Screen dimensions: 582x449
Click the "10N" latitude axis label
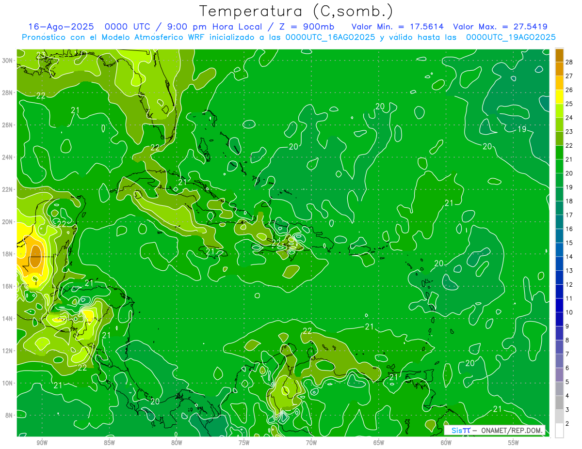pos(8,383)
